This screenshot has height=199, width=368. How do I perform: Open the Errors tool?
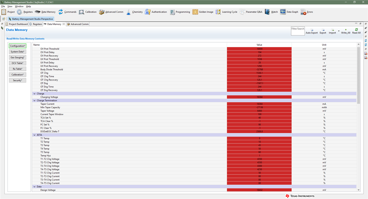307,12
